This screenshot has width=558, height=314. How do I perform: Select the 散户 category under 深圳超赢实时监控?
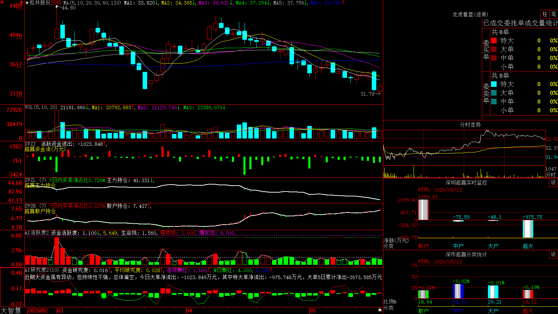(423, 246)
